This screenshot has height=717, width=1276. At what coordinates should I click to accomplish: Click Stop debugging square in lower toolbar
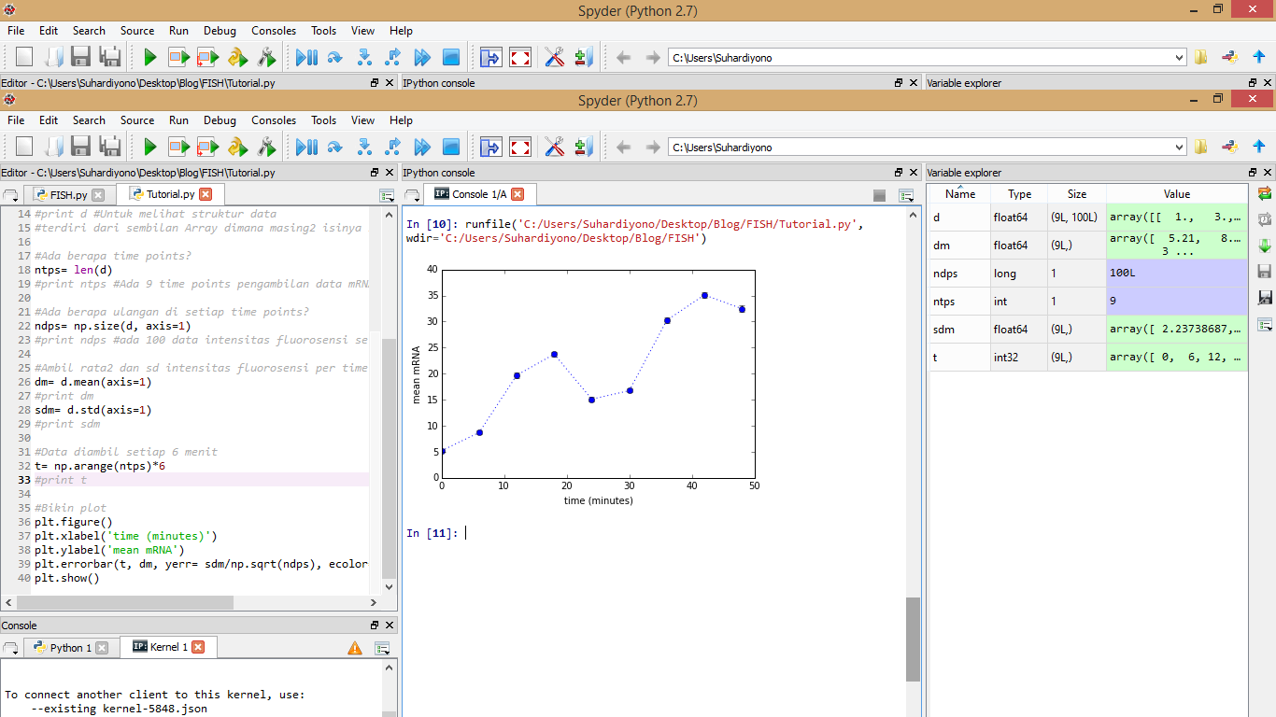pos(451,147)
